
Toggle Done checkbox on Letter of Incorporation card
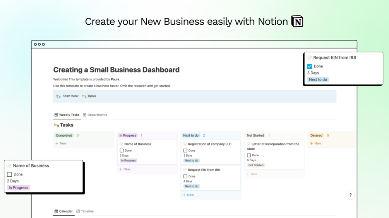pos(249,155)
